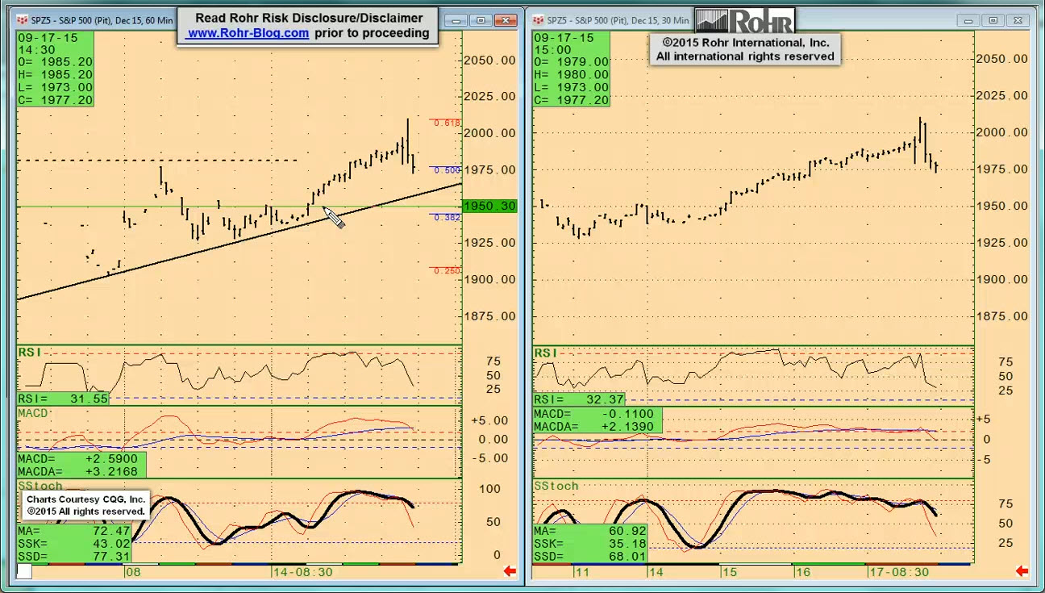The image size is (1045, 593).
Task: Select the 0.618 Fibonacci level label
Action: pyautogui.click(x=447, y=123)
